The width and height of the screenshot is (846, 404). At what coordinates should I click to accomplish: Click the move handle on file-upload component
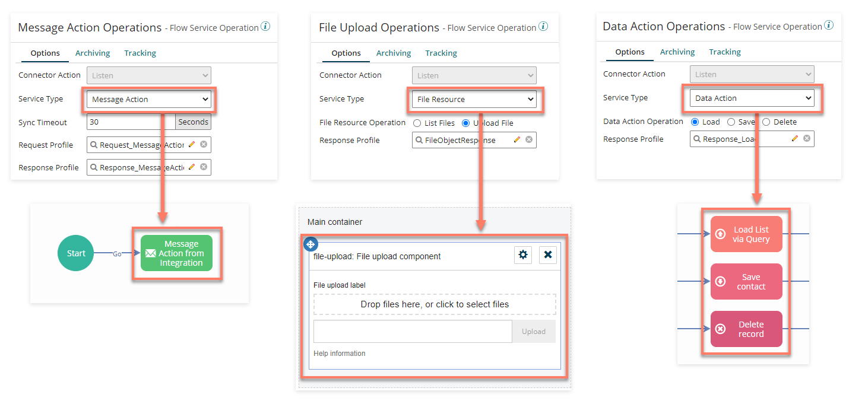[310, 244]
